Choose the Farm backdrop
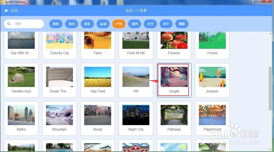The image size is (274, 152). (98, 45)
